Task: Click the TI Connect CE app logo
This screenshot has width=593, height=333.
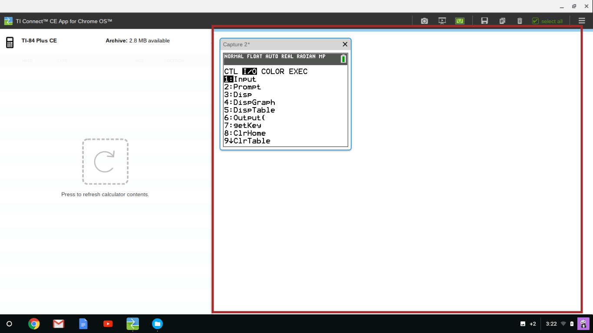Action: pos(8,21)
